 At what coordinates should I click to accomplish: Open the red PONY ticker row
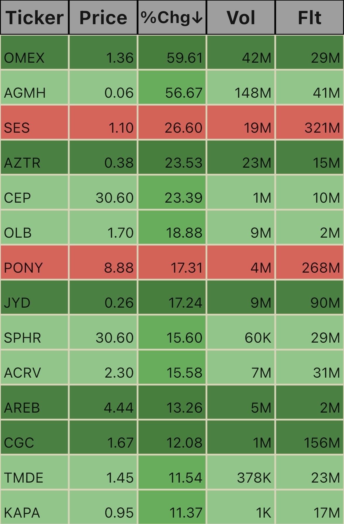(x=172, y=262)
